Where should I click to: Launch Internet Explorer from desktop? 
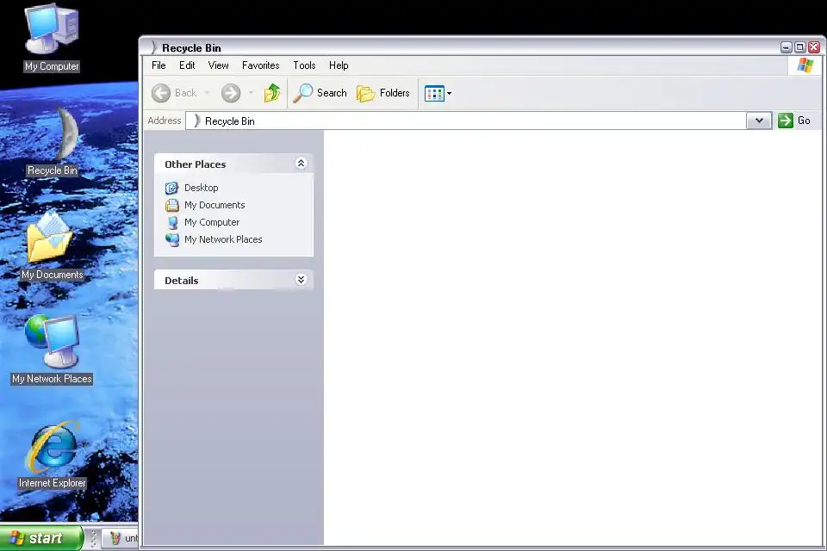52,455
